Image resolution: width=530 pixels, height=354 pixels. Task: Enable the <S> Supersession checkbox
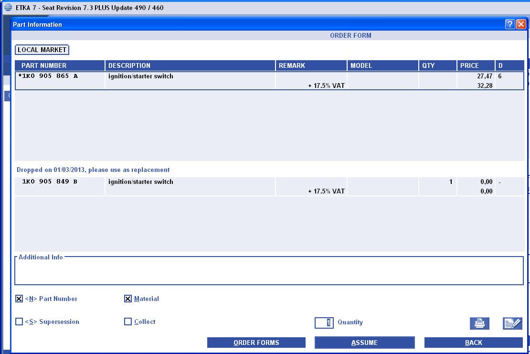(19, 322)
